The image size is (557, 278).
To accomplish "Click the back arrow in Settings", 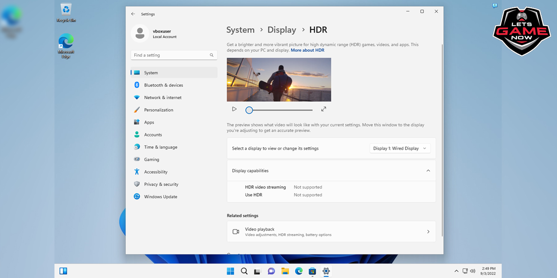I will (133, 14).
